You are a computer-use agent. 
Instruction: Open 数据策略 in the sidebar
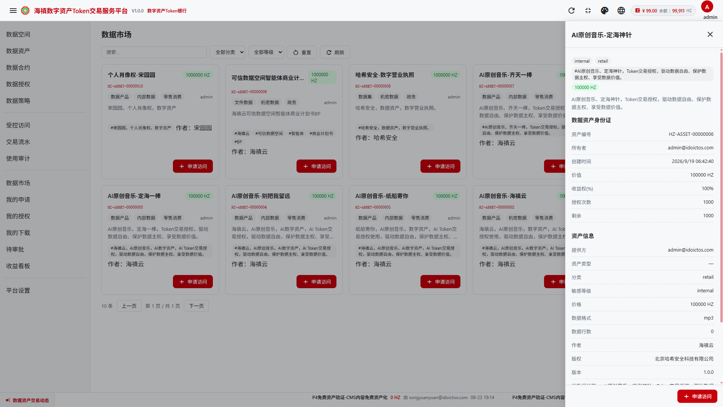(x=18, y=101)
